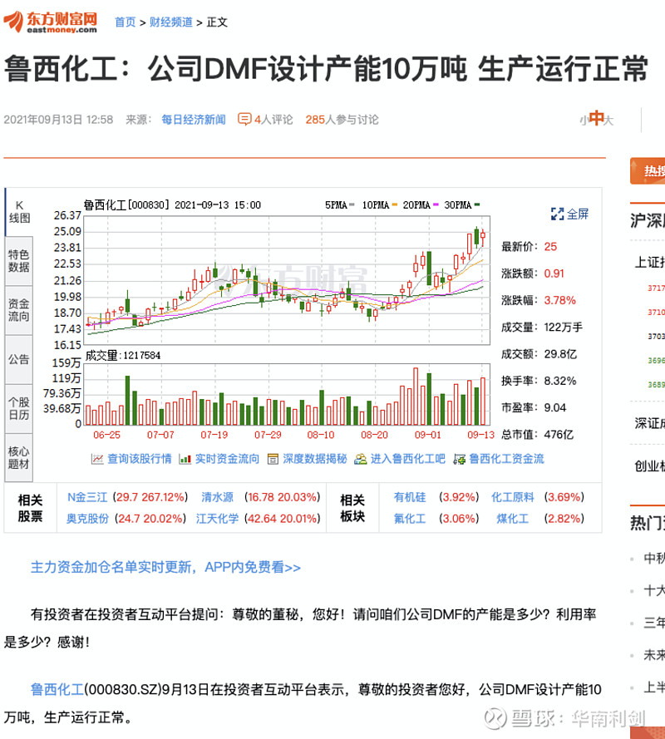Open the fullscreen chart icon
The image size is (665, 739).
click(x=557, y=214)
